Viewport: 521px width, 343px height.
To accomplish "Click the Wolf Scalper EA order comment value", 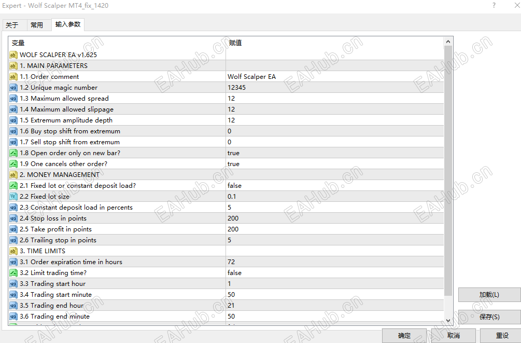I will pyautogui.click(x=251, y=77).
